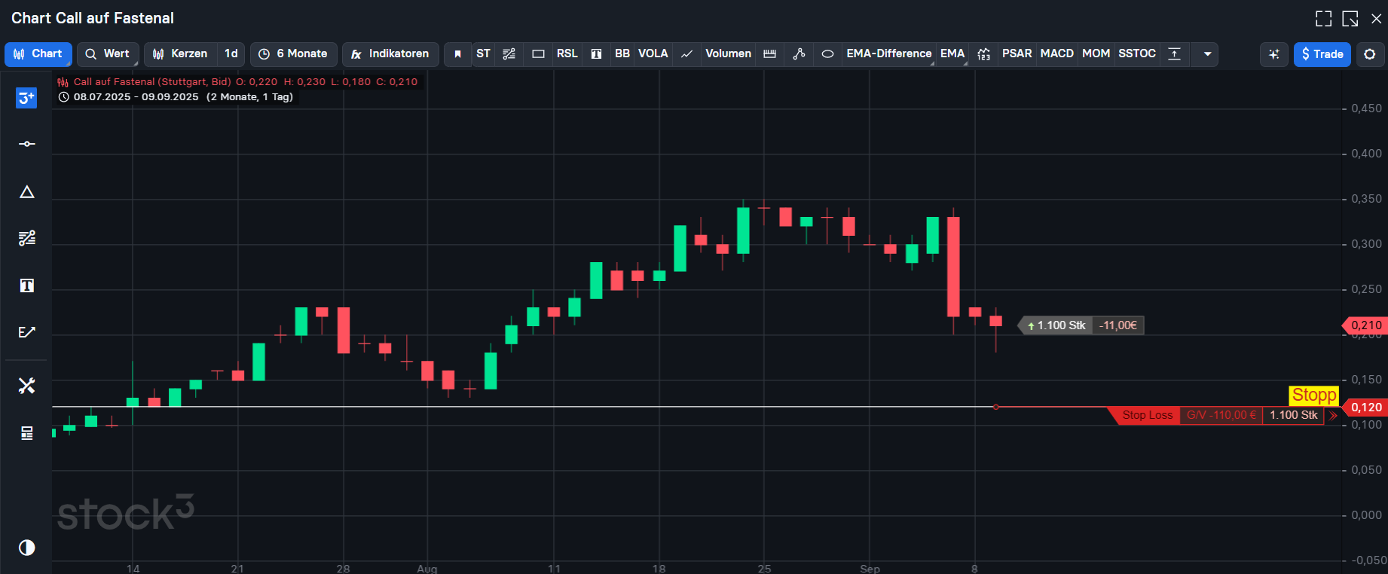Click the blue Trade button
Image resolution: width=1388 pixels, height=574 pixels.
[x=1322, y=54]
